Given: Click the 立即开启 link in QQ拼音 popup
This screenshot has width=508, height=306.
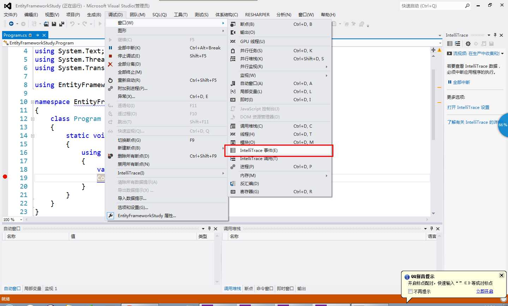Looking at the screenshot, I should pyautogui.click(x=485, y=291).
